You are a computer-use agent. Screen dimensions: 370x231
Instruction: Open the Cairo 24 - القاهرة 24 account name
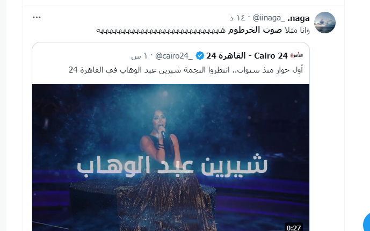click(247, 56)
